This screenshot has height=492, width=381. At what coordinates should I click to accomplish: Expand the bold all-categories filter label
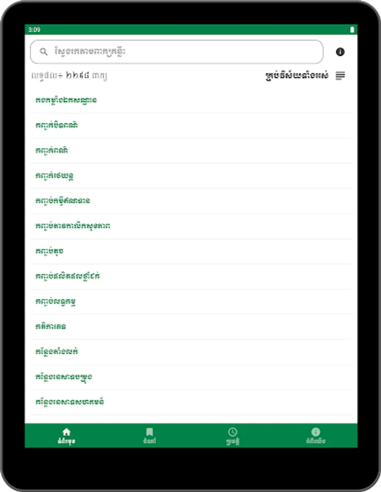[296, 76]
